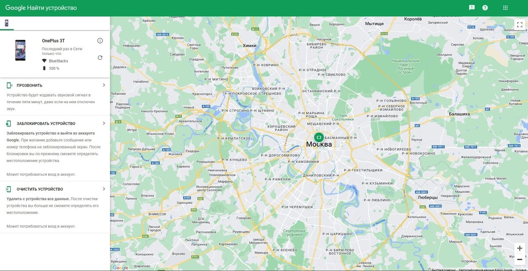Select the phone device tab icon
The height and width of the screenshot is (271, 528).
point(7,23)
